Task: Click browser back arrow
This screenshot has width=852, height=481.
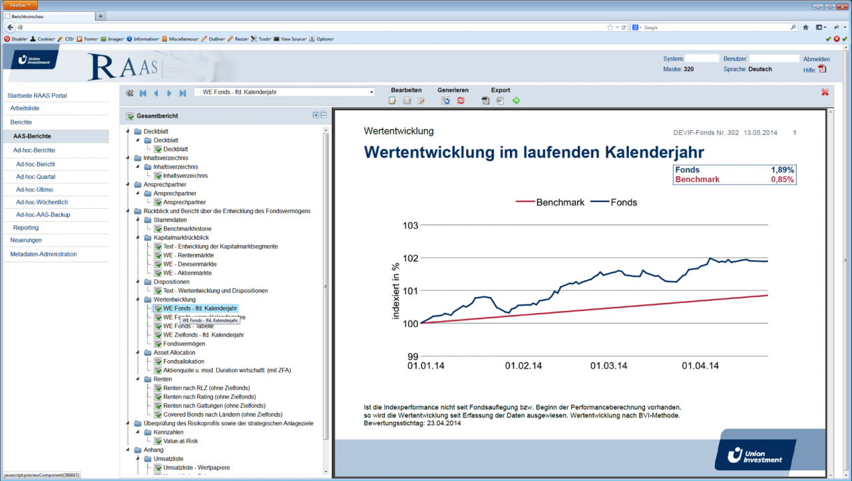Action: [x=10, y=27]
